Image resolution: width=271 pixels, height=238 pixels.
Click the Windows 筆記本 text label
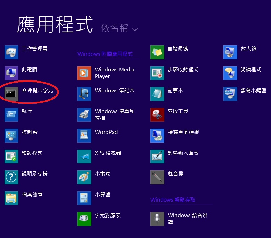point(115,91)
